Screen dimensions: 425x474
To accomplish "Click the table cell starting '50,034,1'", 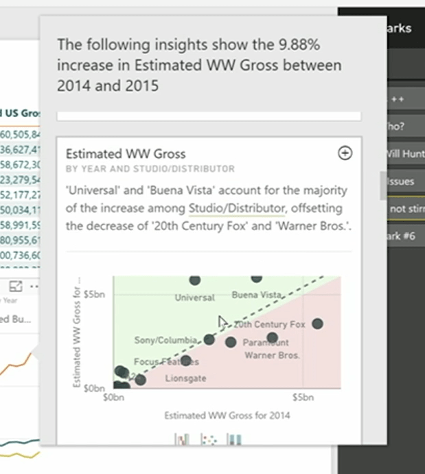I will (x=20, y=210).
